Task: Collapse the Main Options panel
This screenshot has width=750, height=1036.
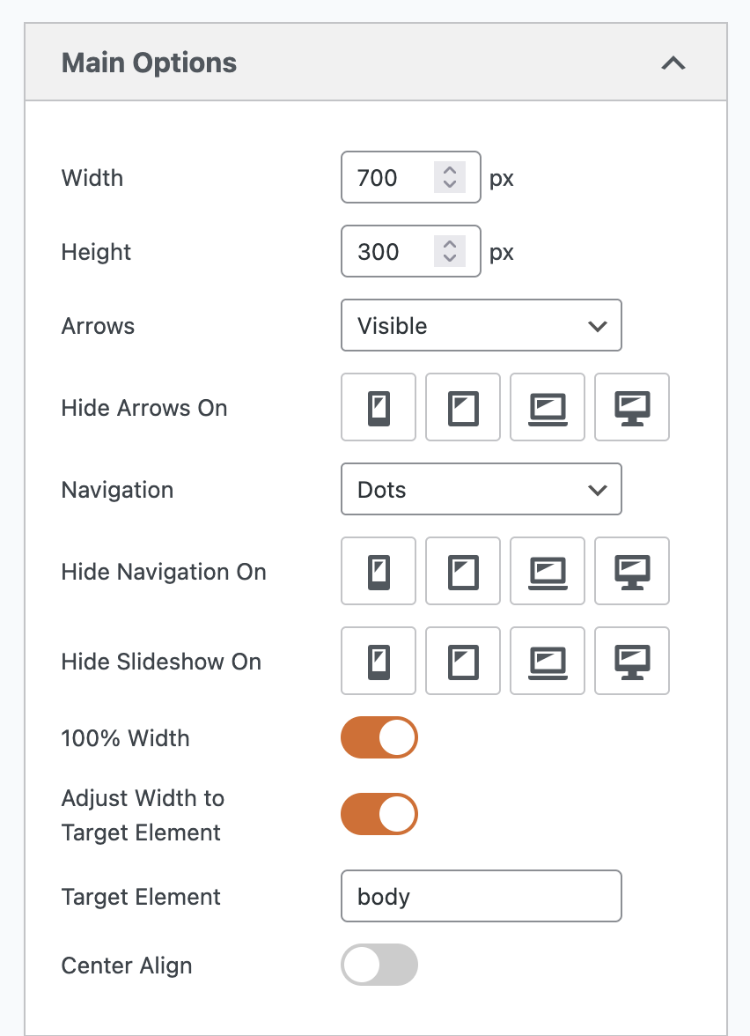Action: pos(673,63)
